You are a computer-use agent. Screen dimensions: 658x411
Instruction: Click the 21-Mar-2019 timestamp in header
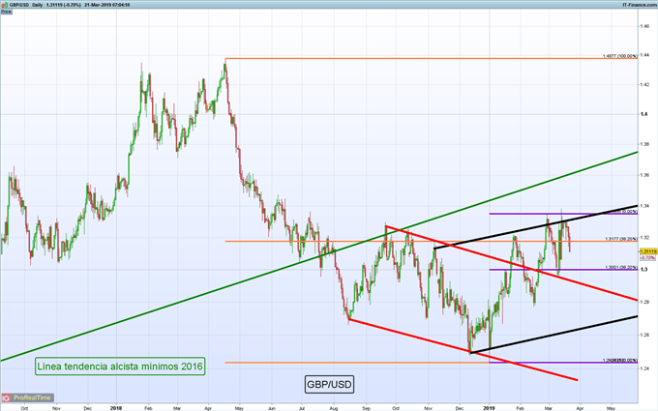[106, 5]
